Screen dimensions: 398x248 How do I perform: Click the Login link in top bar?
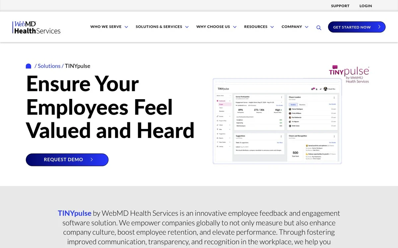(x=366, y=6)
